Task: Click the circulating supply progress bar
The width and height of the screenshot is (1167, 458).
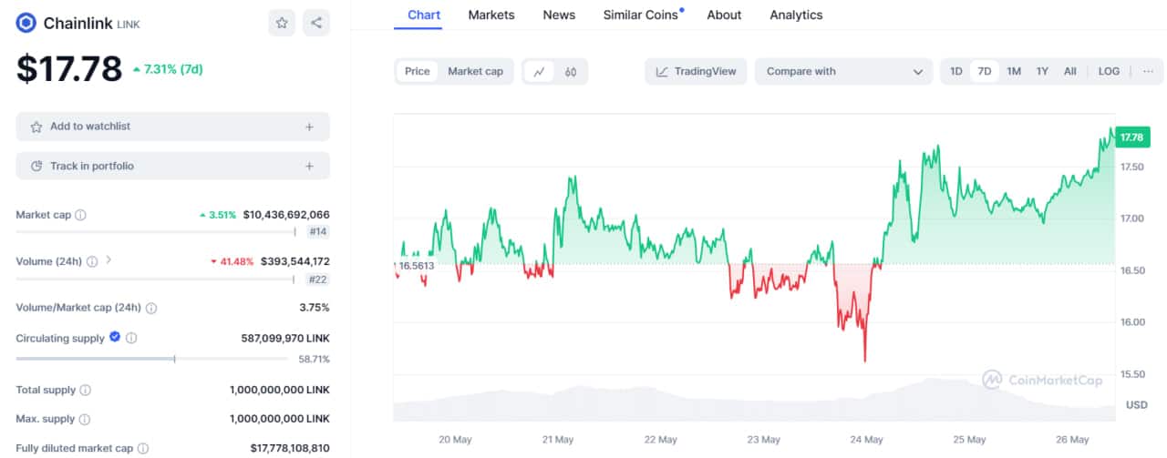Action: tap(154, 359)
